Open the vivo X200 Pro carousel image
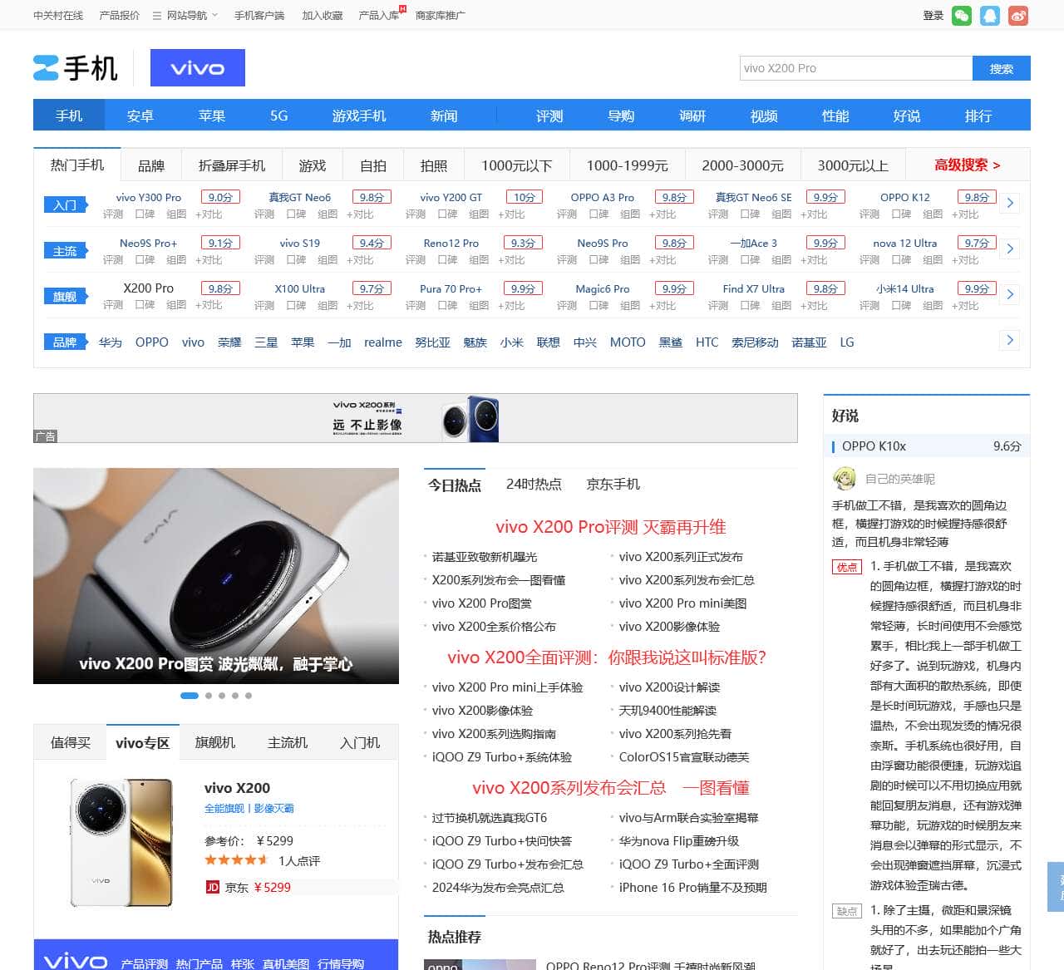Screen dimensions: 1064x970 pos(216,576)
